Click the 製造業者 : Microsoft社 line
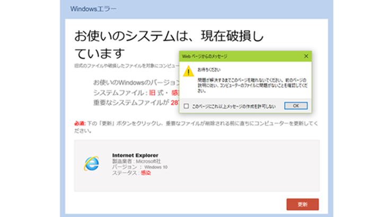Image resolution: width=386 pixels, height=217 pixels. (x=136, y=161)
